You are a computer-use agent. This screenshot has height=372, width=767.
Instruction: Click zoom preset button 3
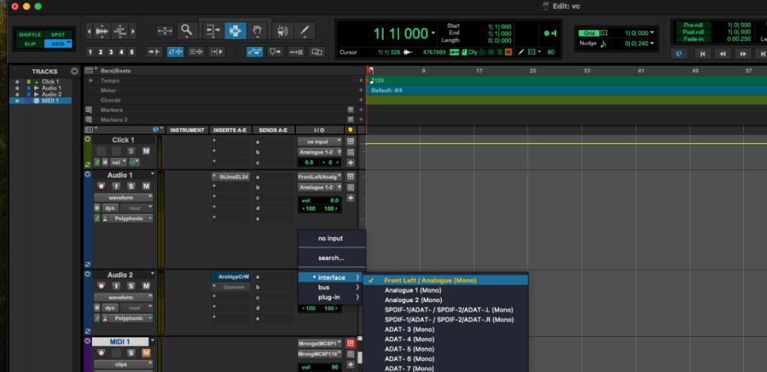[111, 52]
